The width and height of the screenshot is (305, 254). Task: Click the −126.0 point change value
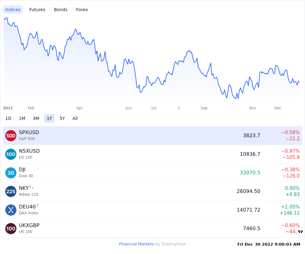(x=291, y=176)
